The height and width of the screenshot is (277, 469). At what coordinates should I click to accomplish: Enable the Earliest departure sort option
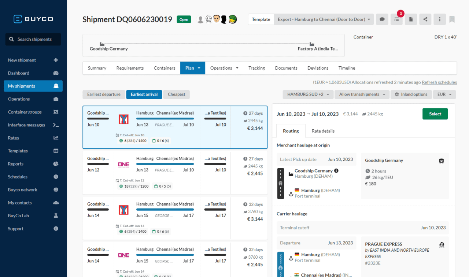click(104, 94)
